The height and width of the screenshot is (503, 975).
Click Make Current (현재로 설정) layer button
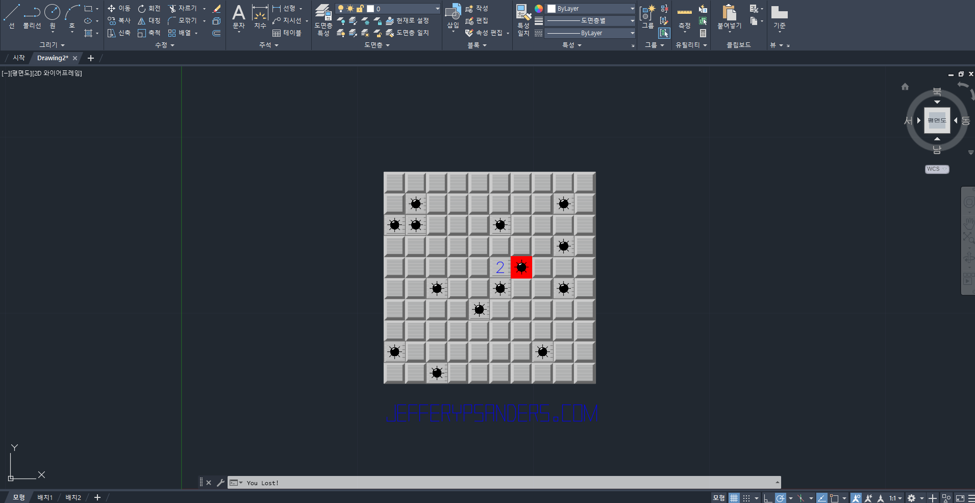click(407, 21)
